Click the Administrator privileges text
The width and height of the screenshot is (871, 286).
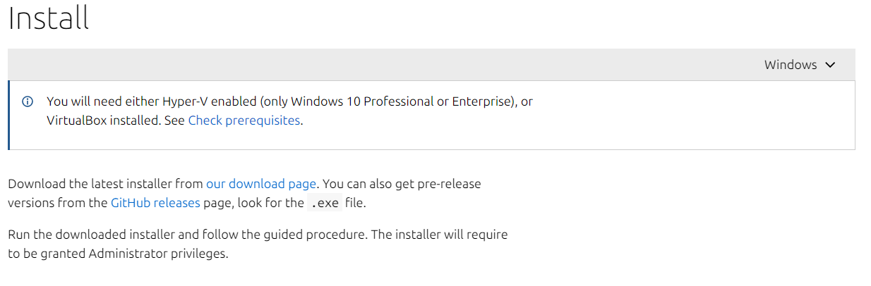[x=159, y=254]
